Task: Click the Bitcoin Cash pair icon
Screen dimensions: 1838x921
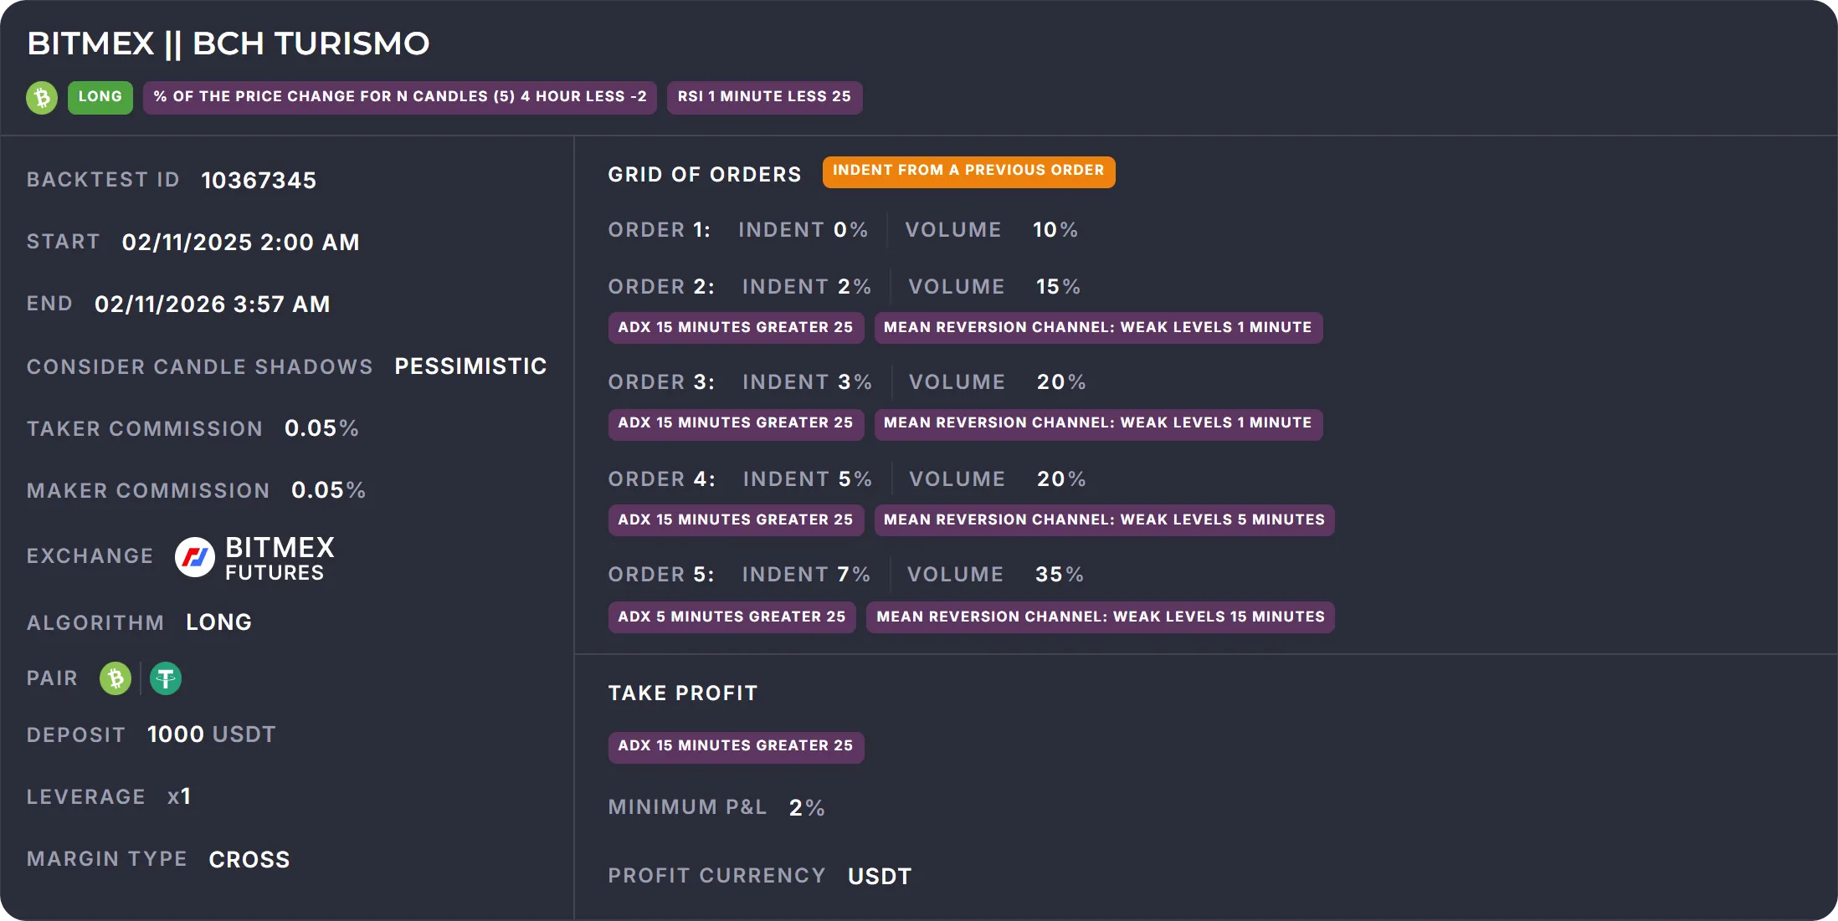Action: tap(116, 678)
